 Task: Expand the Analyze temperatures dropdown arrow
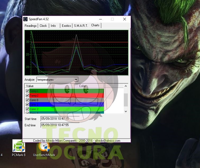tap(76, 80)
